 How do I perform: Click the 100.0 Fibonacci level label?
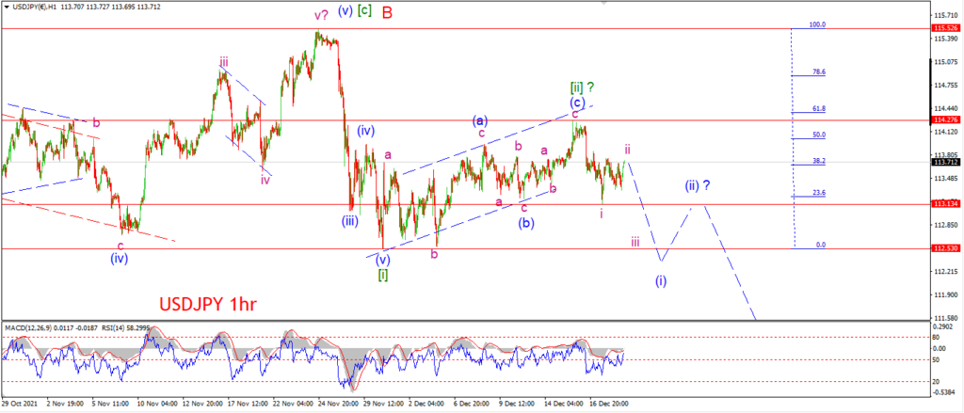pos(817,24)
